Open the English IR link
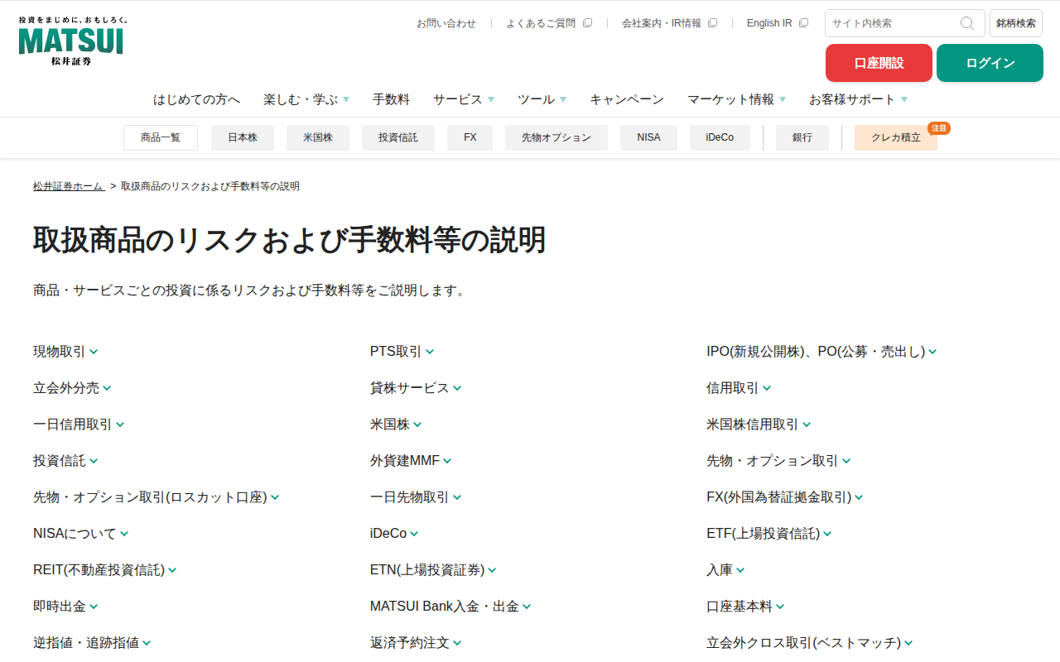The width and height of the screenshot is (1060, 662). (769, 23)
